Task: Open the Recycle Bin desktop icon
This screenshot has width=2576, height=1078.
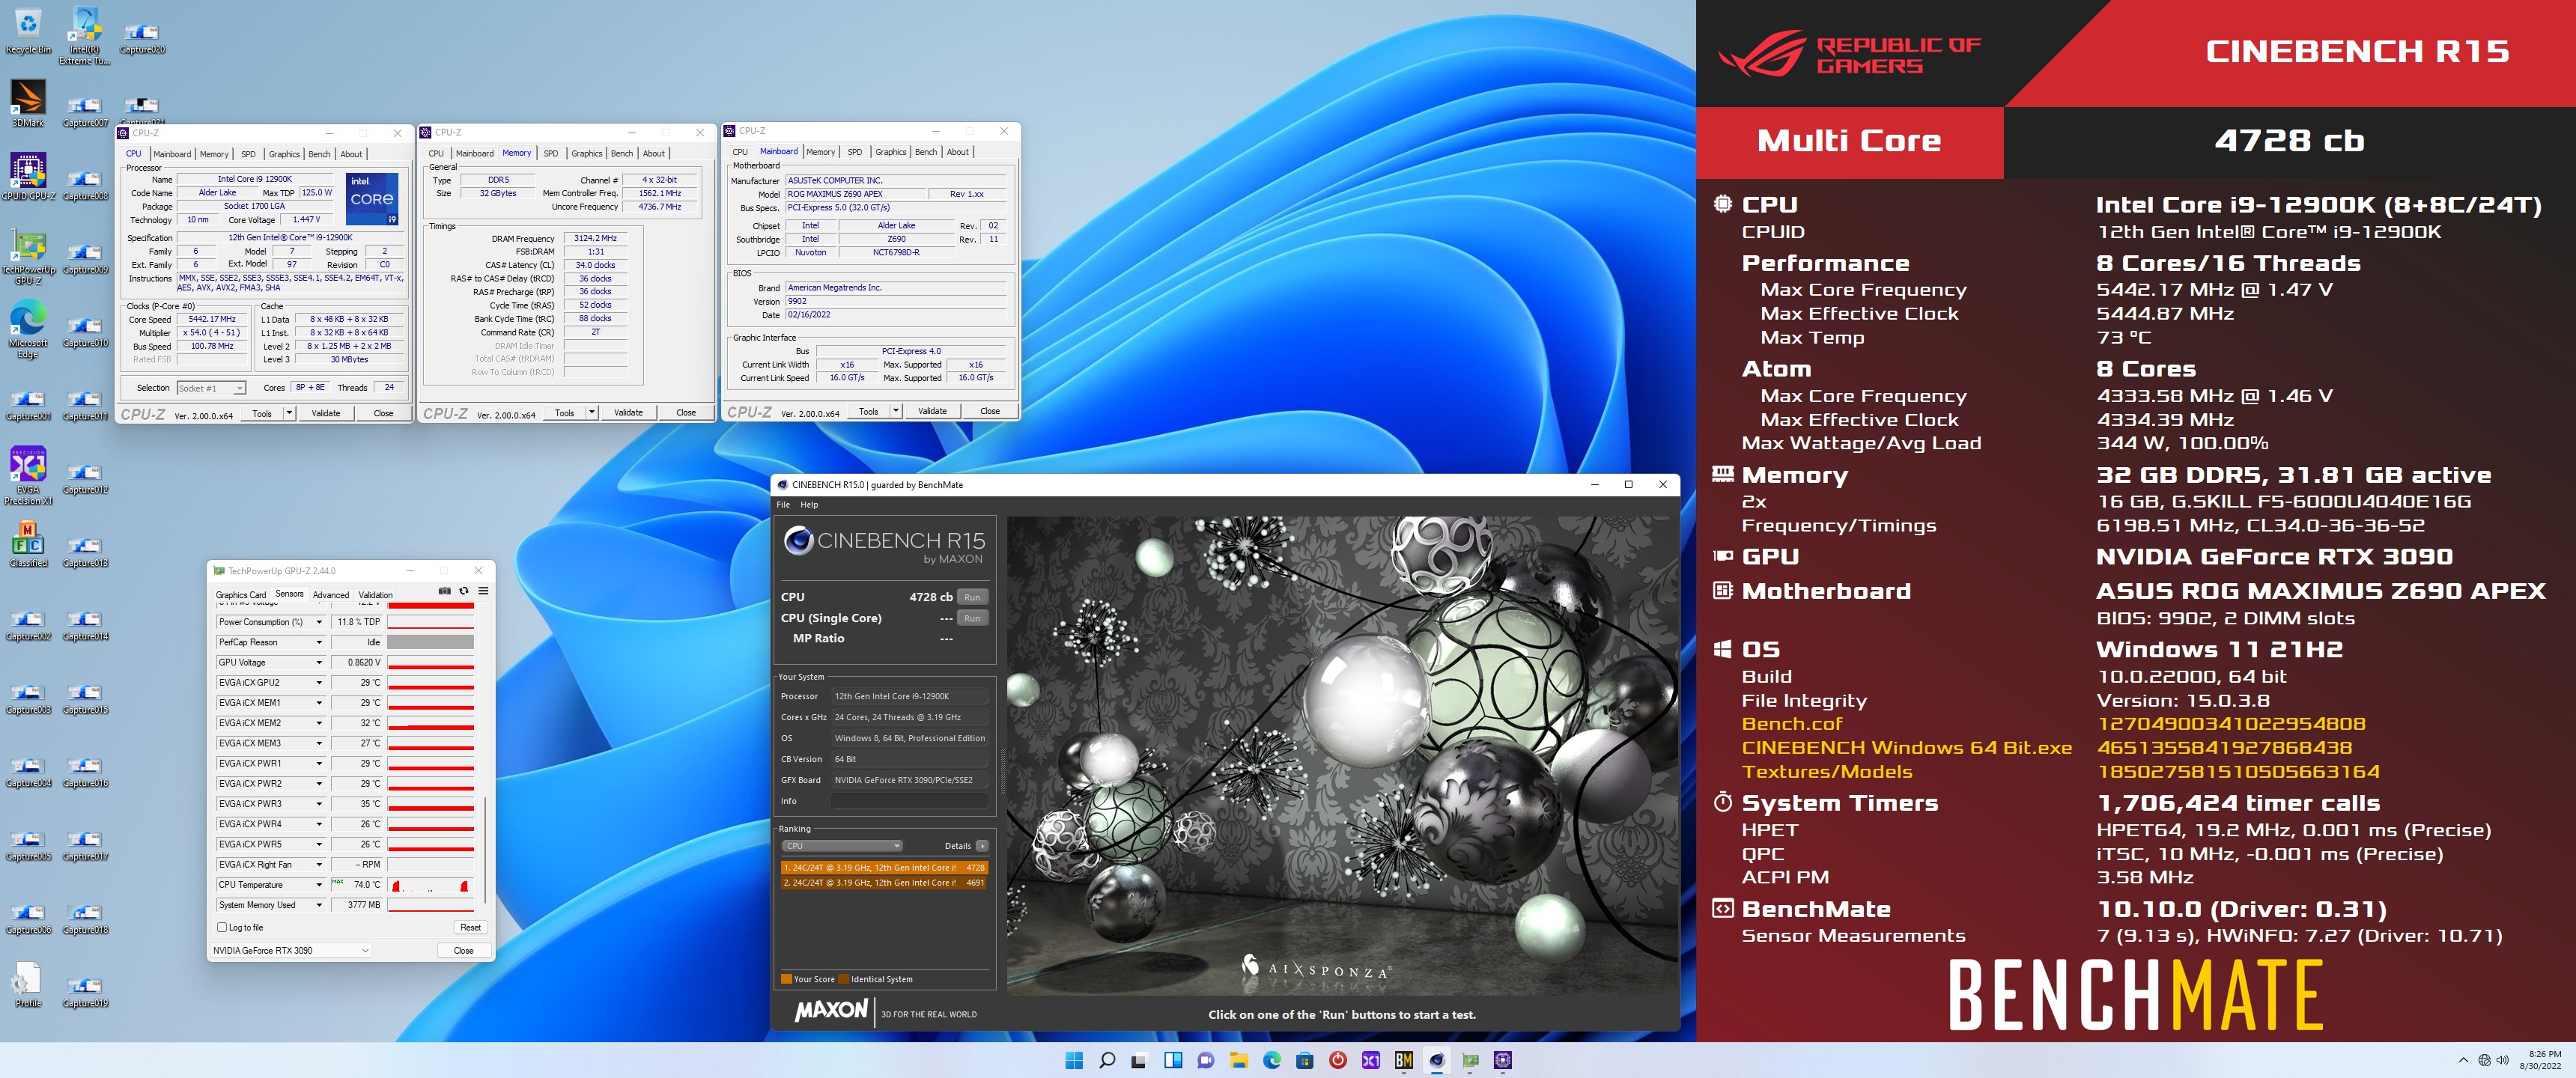Action: [x=28, y=30]
